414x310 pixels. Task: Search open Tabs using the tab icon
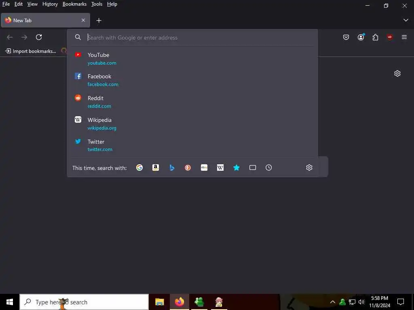point(253,168)
